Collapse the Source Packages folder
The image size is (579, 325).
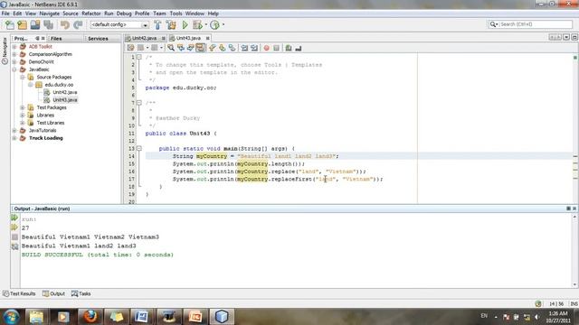pos(22,77)
